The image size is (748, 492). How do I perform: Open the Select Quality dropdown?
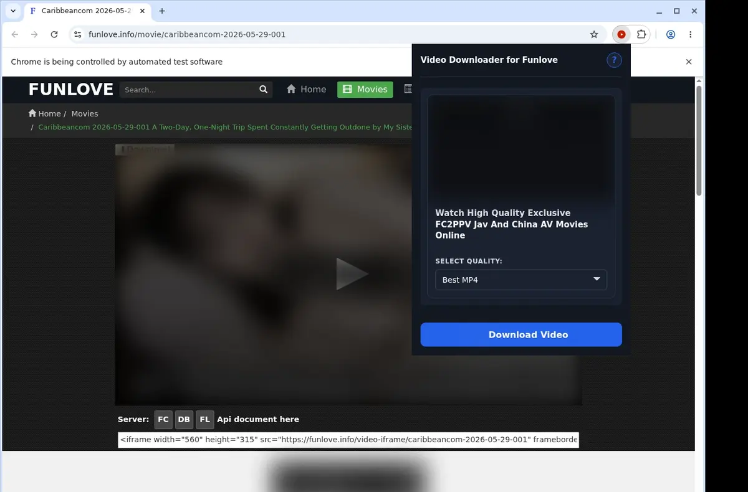[x=521, y=280]
